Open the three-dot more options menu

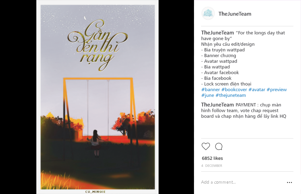289,182
